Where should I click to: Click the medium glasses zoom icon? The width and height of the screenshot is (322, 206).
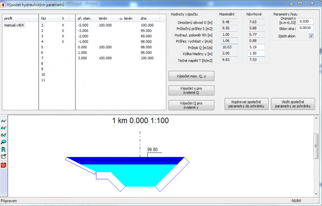[x=4, y=128]
